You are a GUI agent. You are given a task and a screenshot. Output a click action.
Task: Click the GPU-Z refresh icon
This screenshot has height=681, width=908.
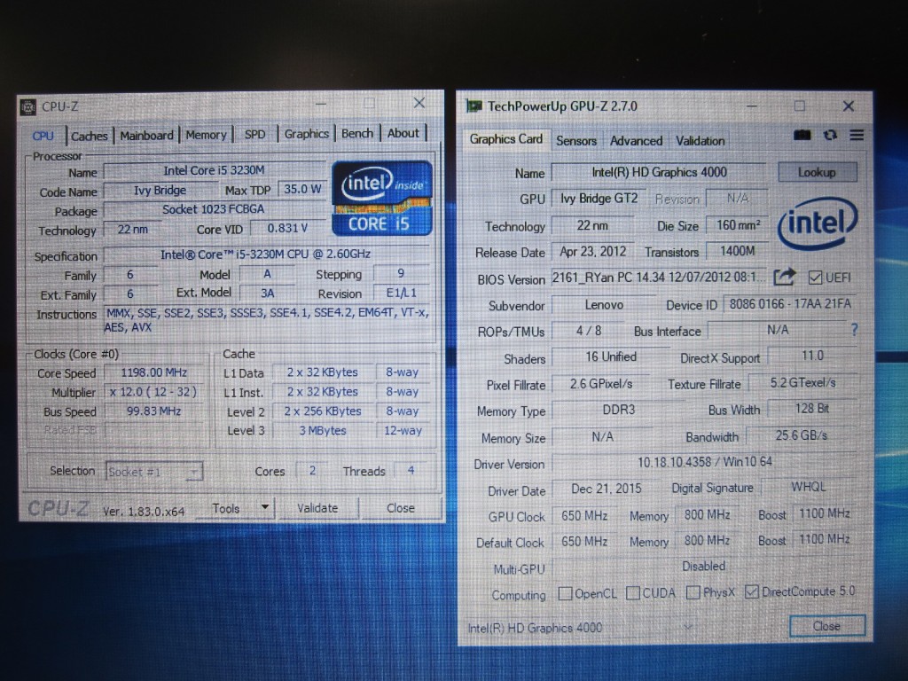pos(830,136)
